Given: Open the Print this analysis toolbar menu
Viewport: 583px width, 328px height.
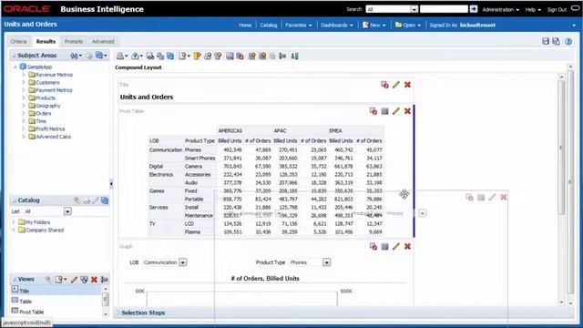Looking at the screenshot, I should (x=121, y=56).
